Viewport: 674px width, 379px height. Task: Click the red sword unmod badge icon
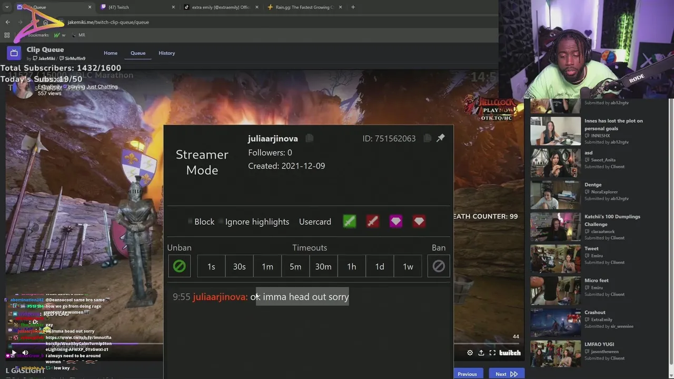point(373,222)
